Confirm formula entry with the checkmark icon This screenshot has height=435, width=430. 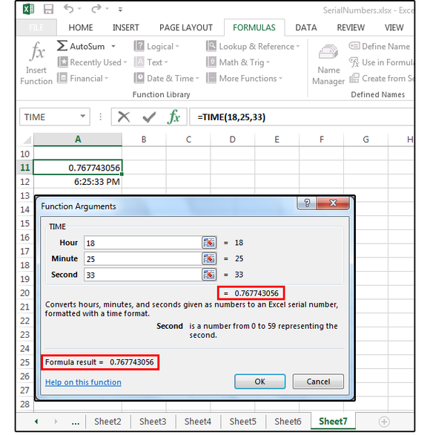(149, 117)
